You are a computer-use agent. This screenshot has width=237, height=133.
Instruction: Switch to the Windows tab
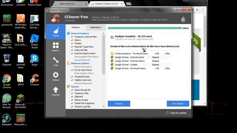[x=76, y=27]
